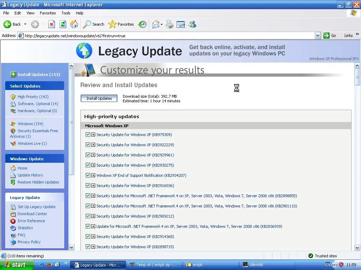Viewport: 361px width, 270px height.
Task: Uncheck .NET Framework 4 KB2898855 checkbox
Action: (88, 195)
